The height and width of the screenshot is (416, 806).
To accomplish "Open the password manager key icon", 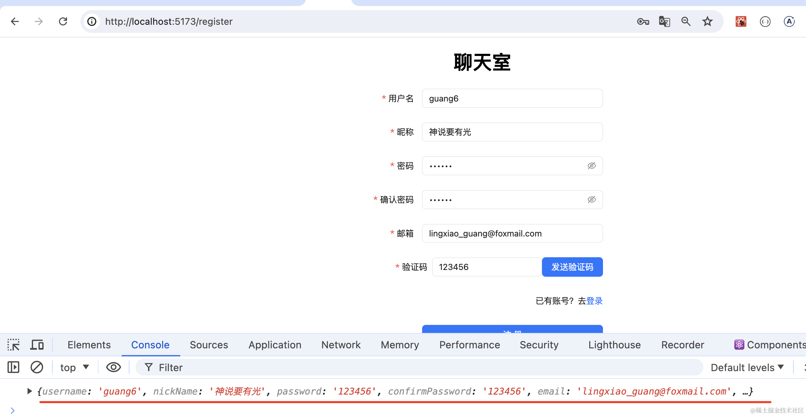I will point(643,21).
